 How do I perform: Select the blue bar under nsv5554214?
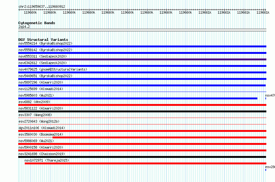click(x=142, y=46)
